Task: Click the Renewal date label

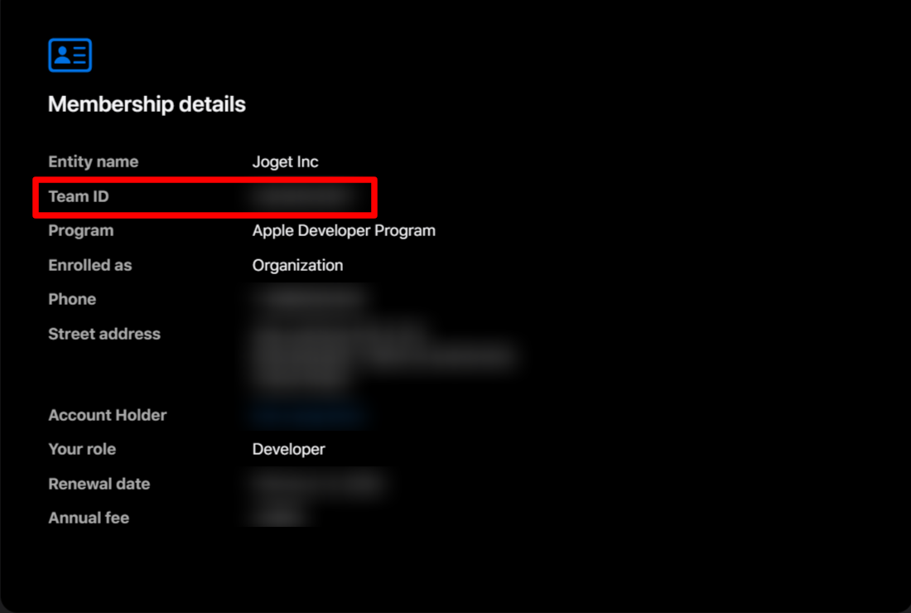Action: point(99,484)
